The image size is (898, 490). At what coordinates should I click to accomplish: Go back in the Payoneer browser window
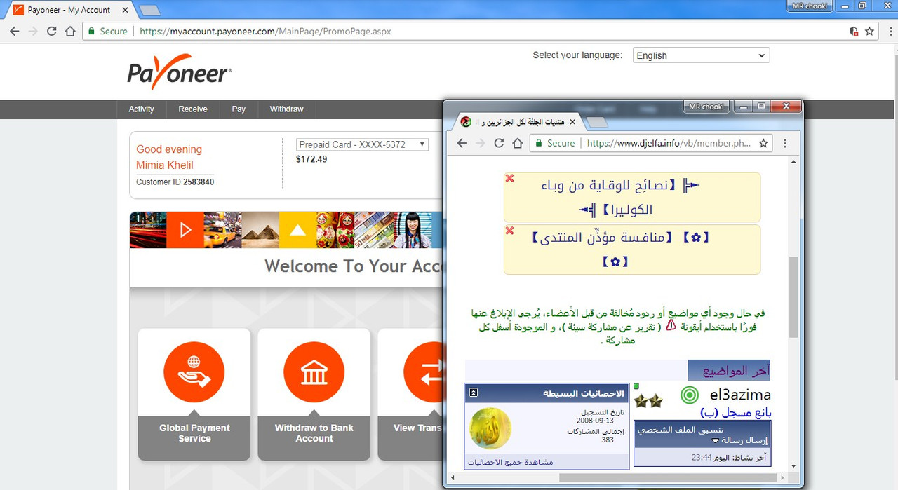click(14, 32)
